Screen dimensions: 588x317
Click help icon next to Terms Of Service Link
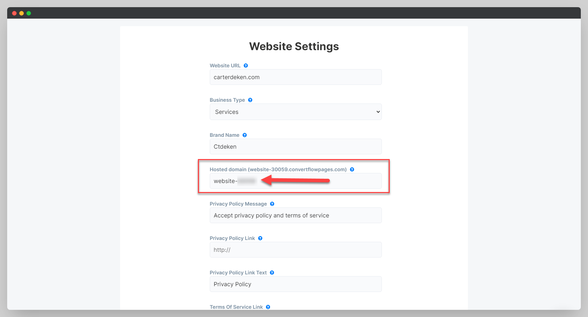click(x=268, y=307)
